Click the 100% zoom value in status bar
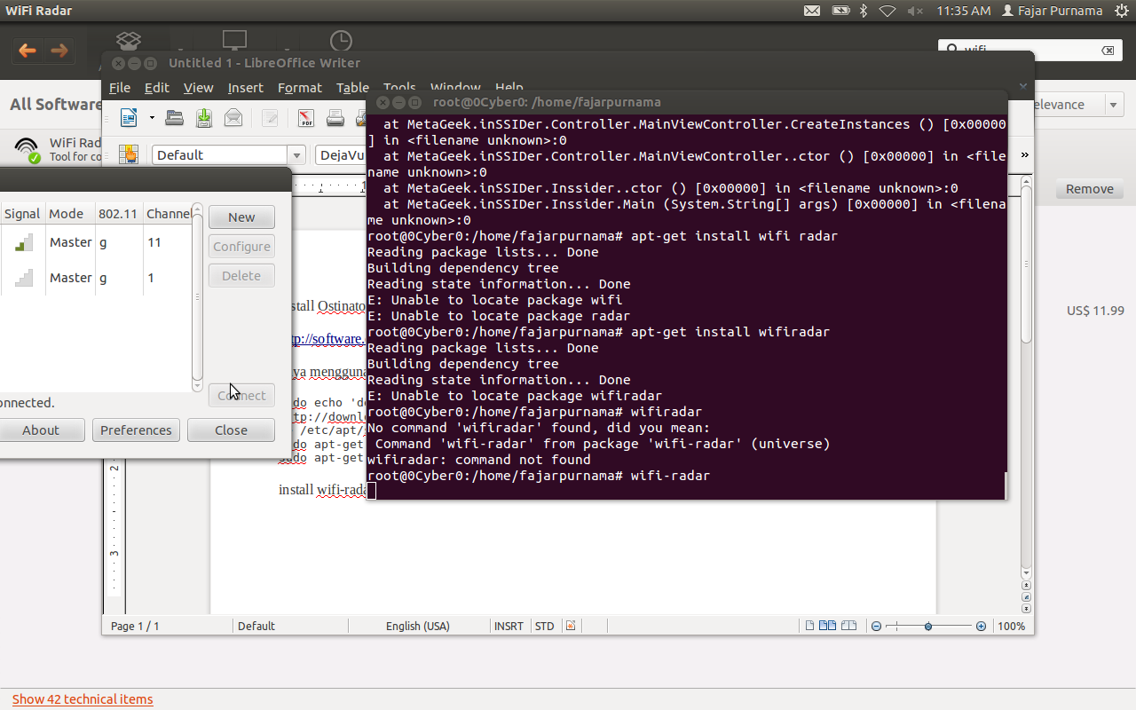The height and width of the screenshot is (710, 1136). click(1011, 626)
